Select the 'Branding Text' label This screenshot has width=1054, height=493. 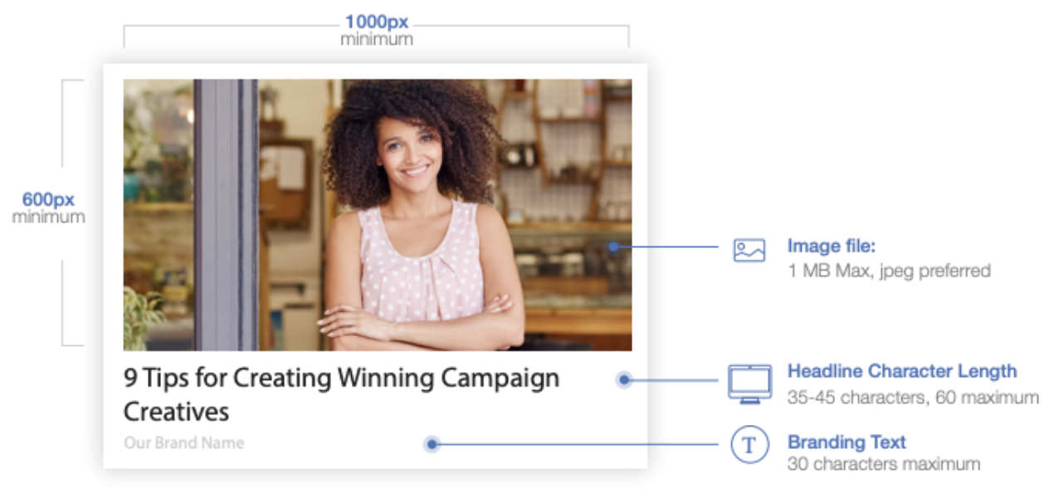click(x=847, y=442)
